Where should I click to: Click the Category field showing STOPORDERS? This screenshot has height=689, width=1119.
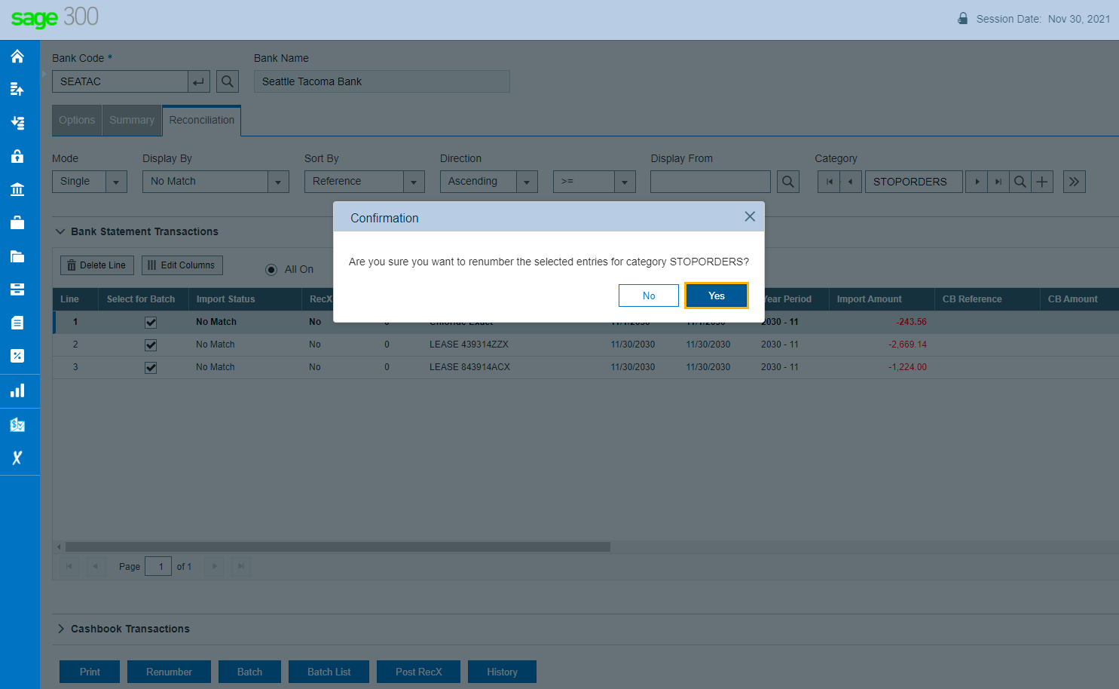[913, 182]
